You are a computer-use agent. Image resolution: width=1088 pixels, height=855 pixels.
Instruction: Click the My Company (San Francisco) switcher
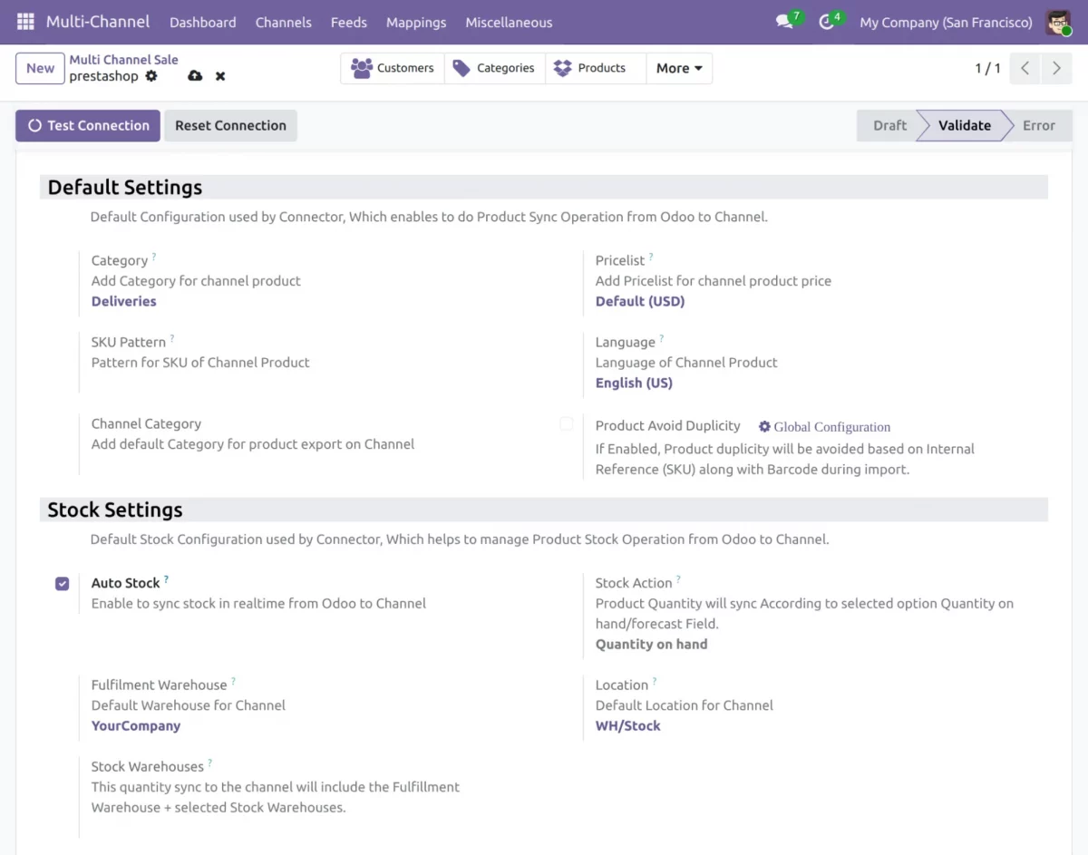click(946, 22)
